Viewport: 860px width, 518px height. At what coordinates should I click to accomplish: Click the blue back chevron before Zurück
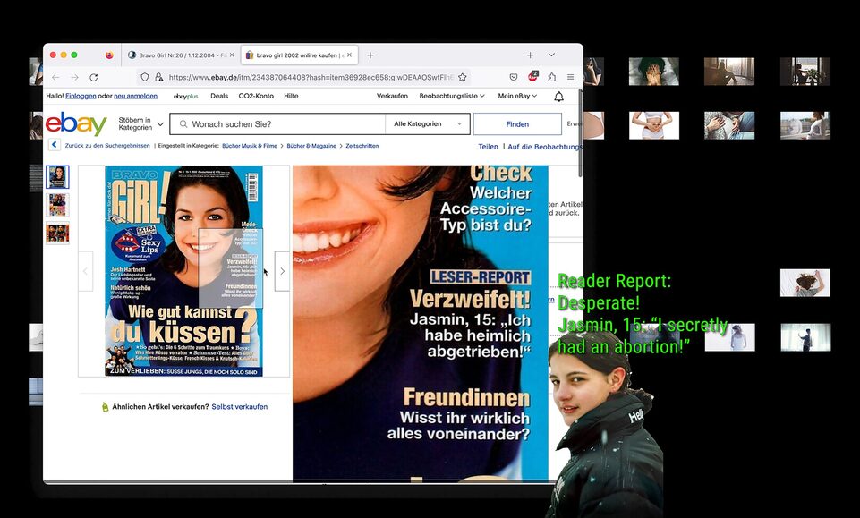coord(55,145)
